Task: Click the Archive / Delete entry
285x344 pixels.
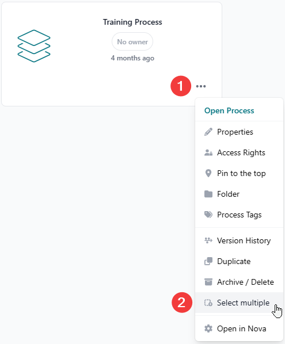Action: pos(239,282)
